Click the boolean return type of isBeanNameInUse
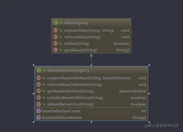 pyautogui.click(x=139, y=104)
